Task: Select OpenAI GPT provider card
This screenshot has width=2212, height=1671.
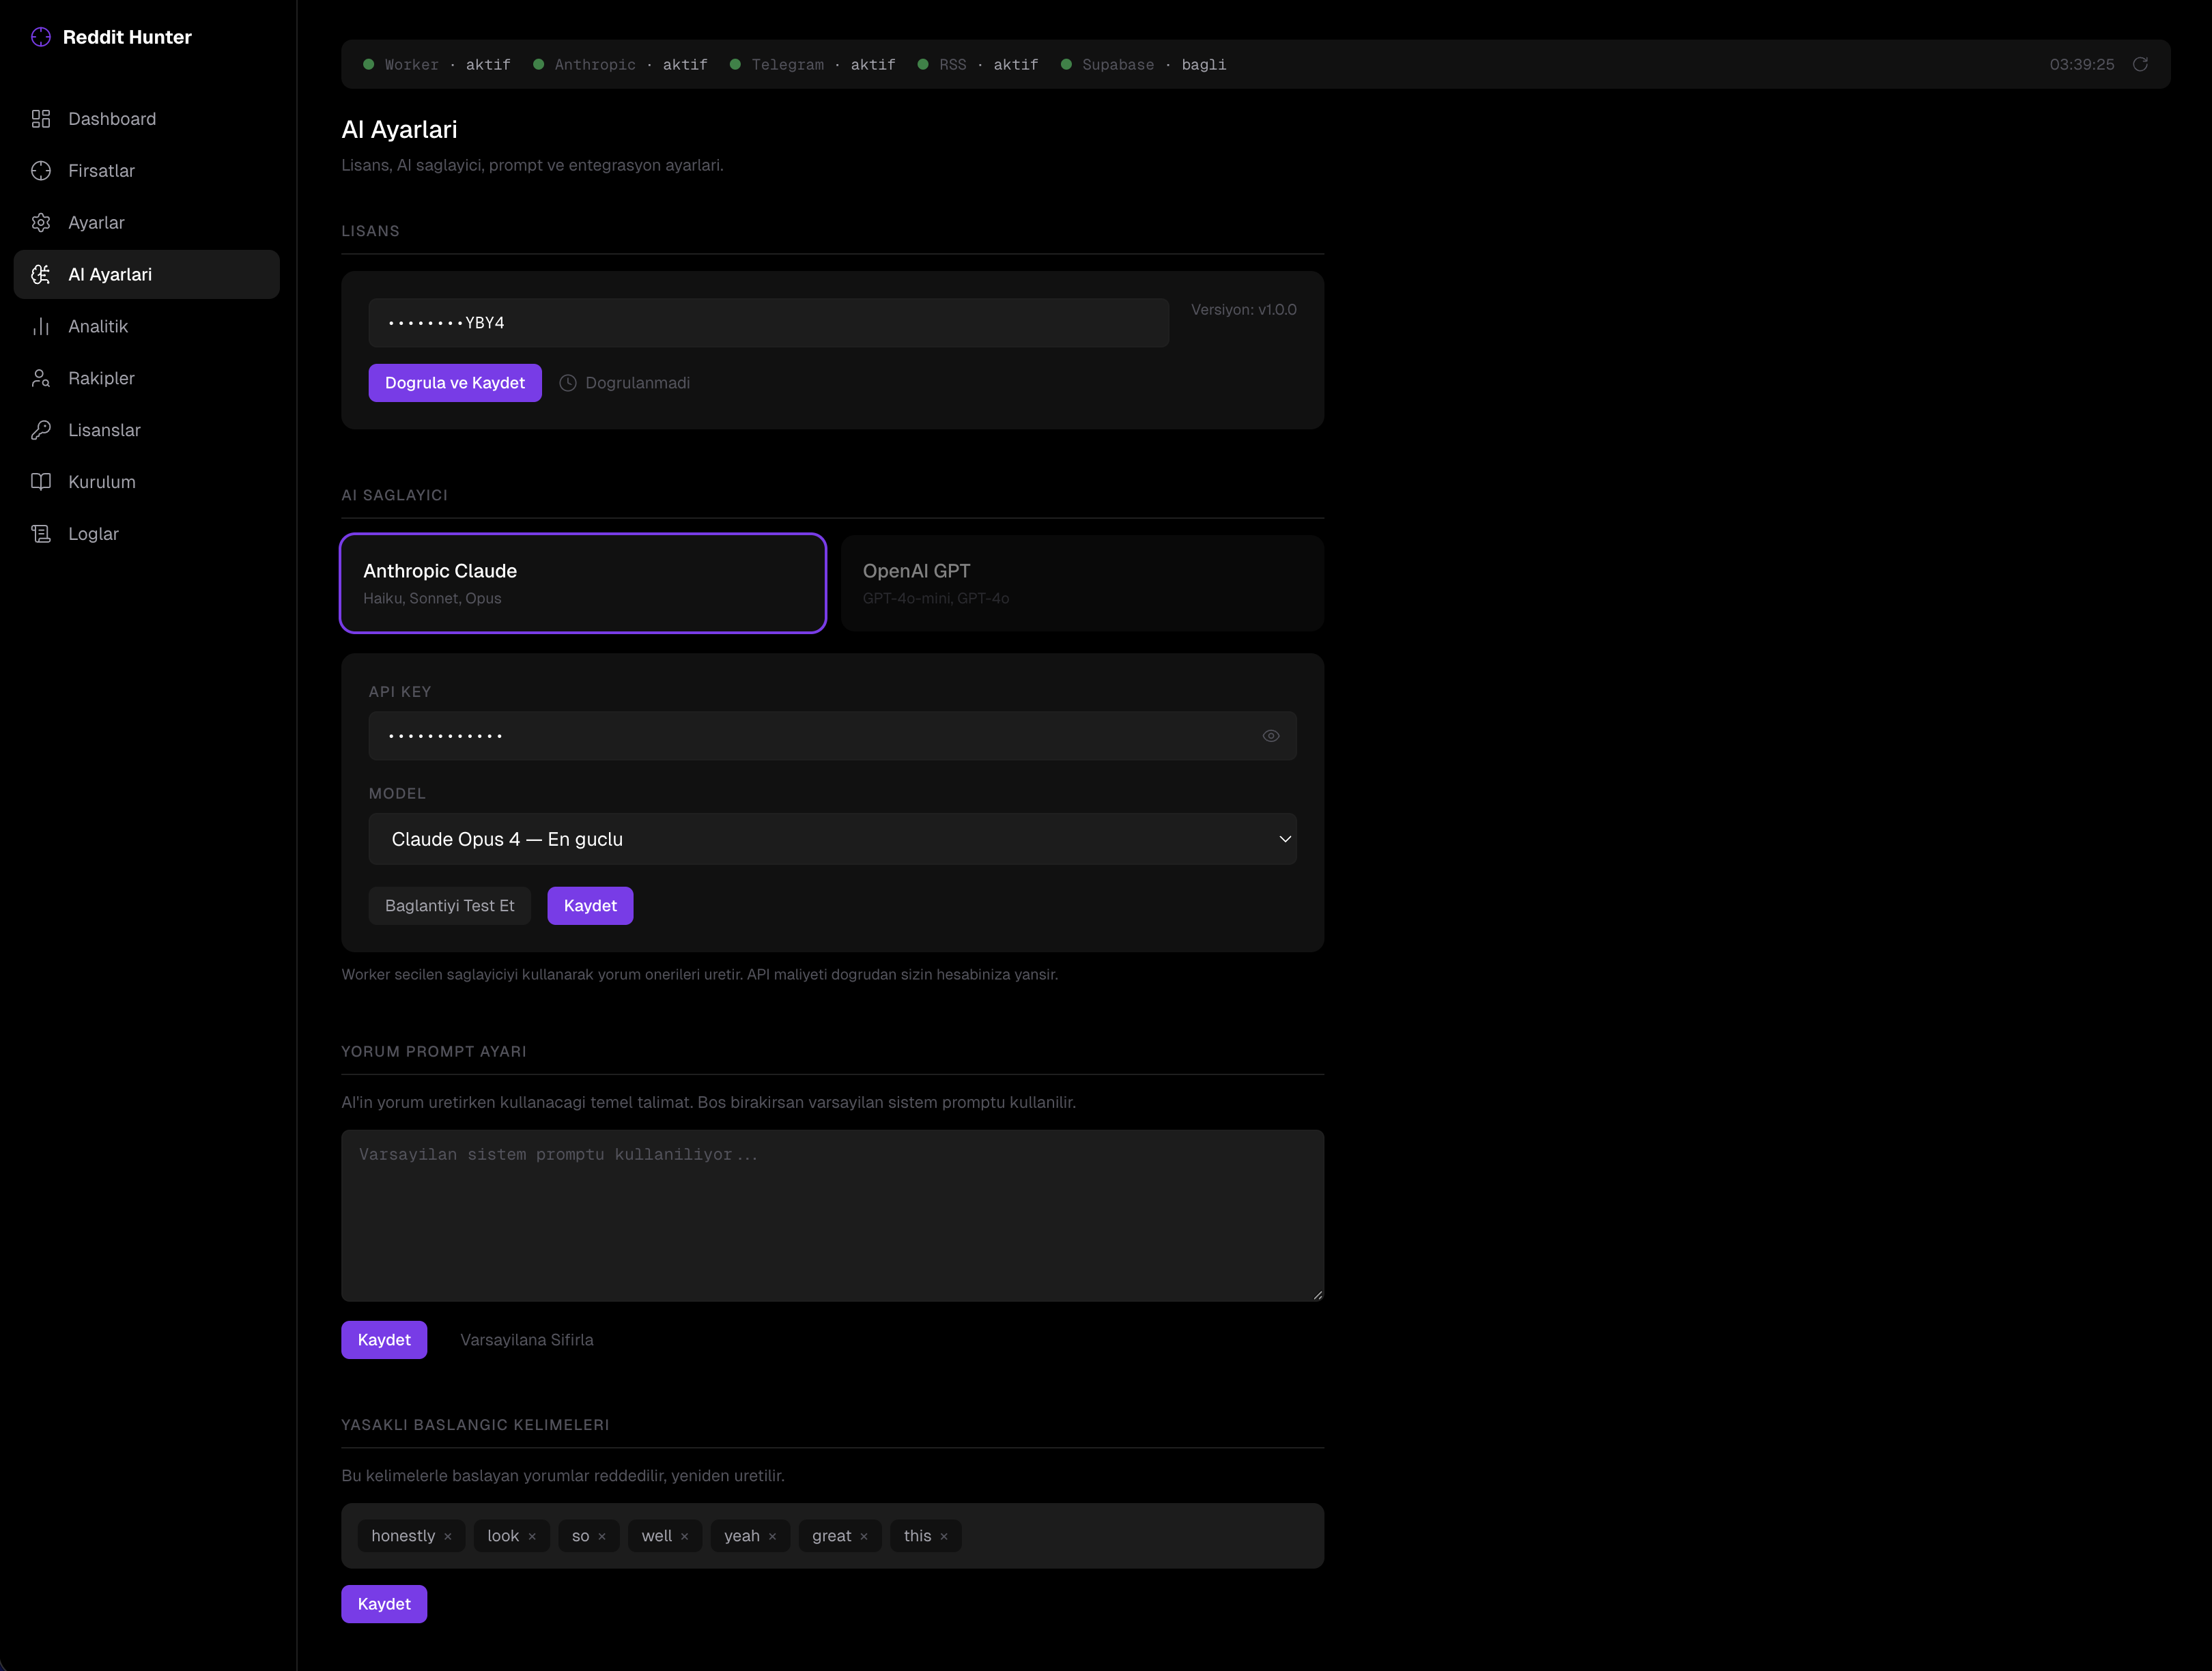Action: click(1082, 583)
